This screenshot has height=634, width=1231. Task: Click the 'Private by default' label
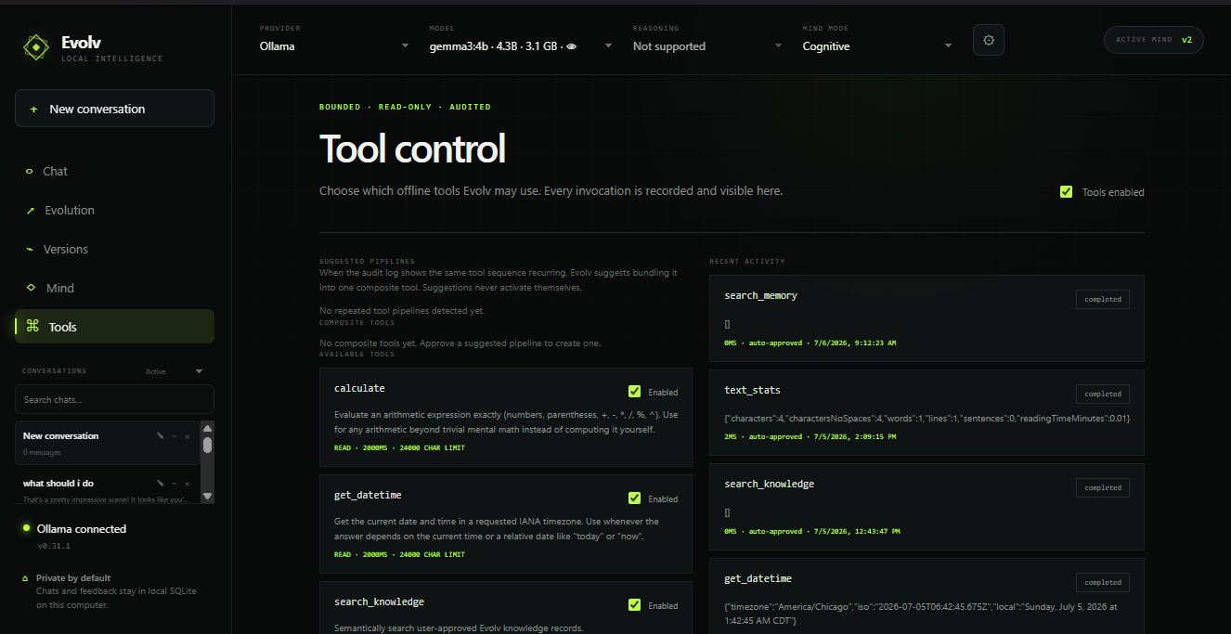73,578
